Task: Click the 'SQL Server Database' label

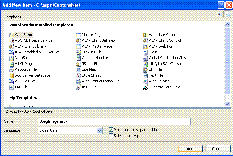Action: pos(33,75)
